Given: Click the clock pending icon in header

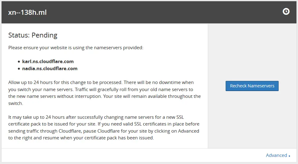Looking at the screenshot, I should [286, 12].
